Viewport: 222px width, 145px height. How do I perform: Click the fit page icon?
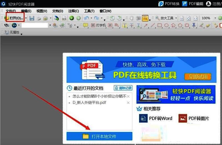coord(189,18)
